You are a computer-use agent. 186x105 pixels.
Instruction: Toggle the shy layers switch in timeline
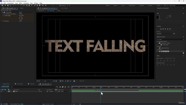point(60,87)
